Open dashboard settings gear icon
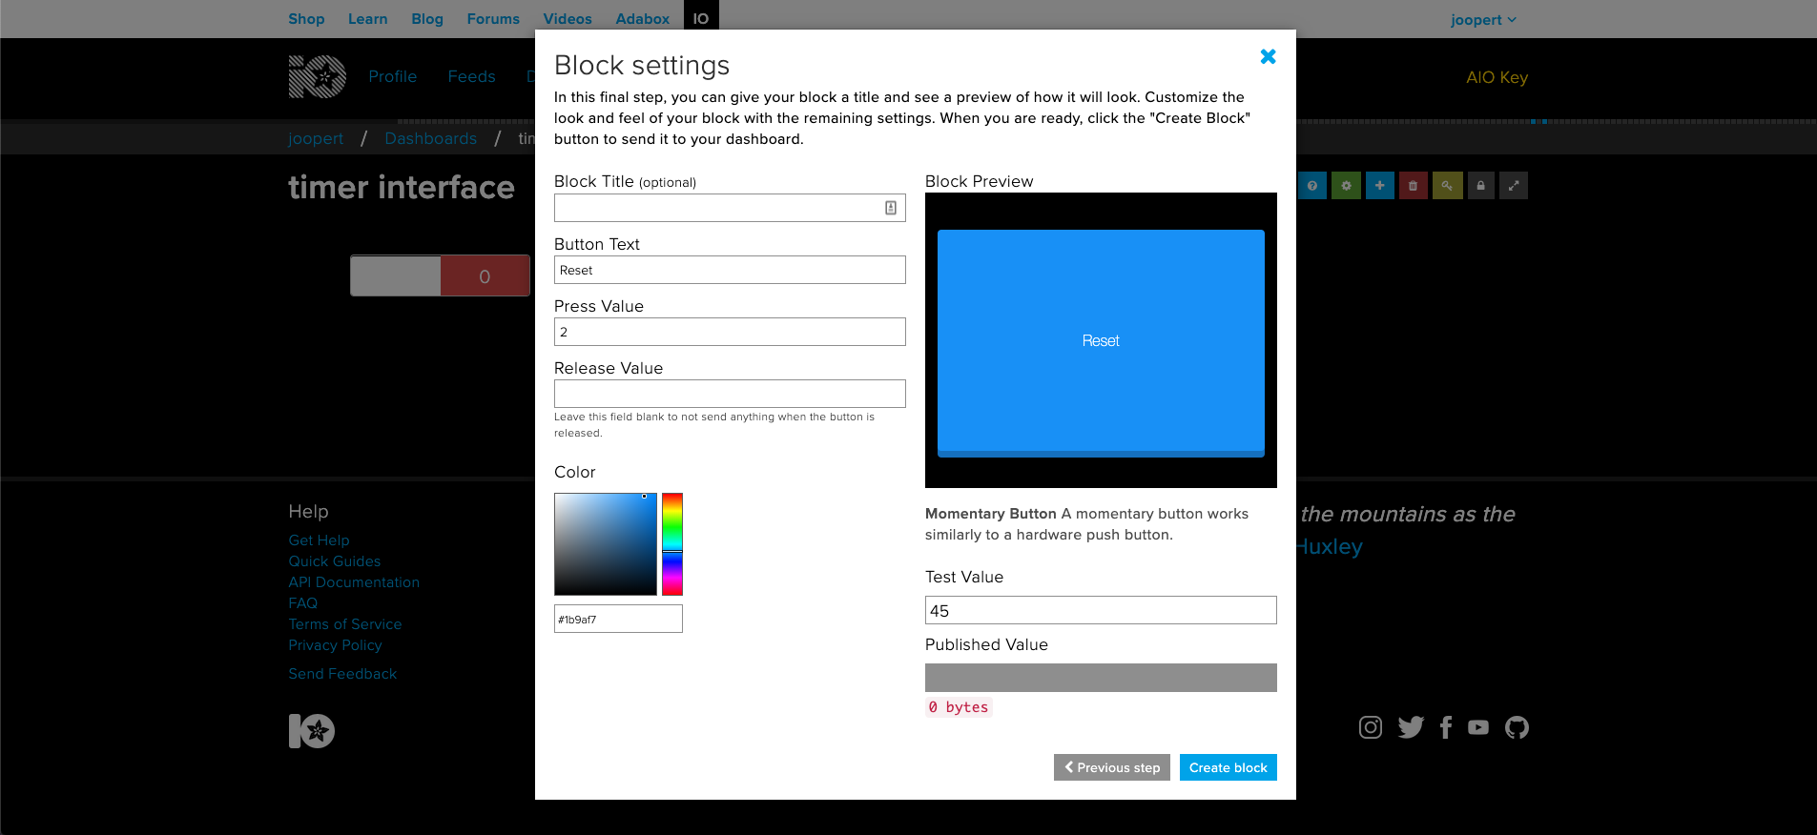Image resolution: width=1817 pixels, height=835 pixels. 1346,186
